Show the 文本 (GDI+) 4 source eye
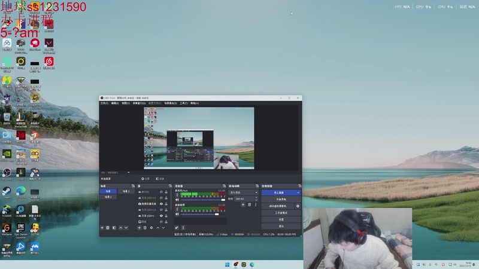 pos(161,210)
